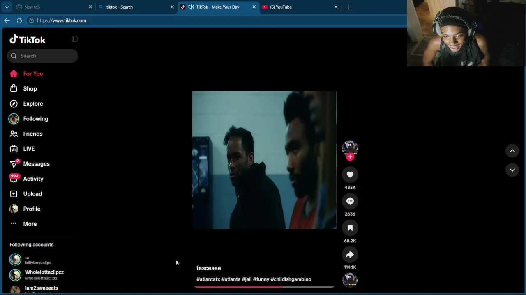This screenshot has height=295, width=526.
Task: Click the Activity icon with 99+ badge
Action: 14,178
